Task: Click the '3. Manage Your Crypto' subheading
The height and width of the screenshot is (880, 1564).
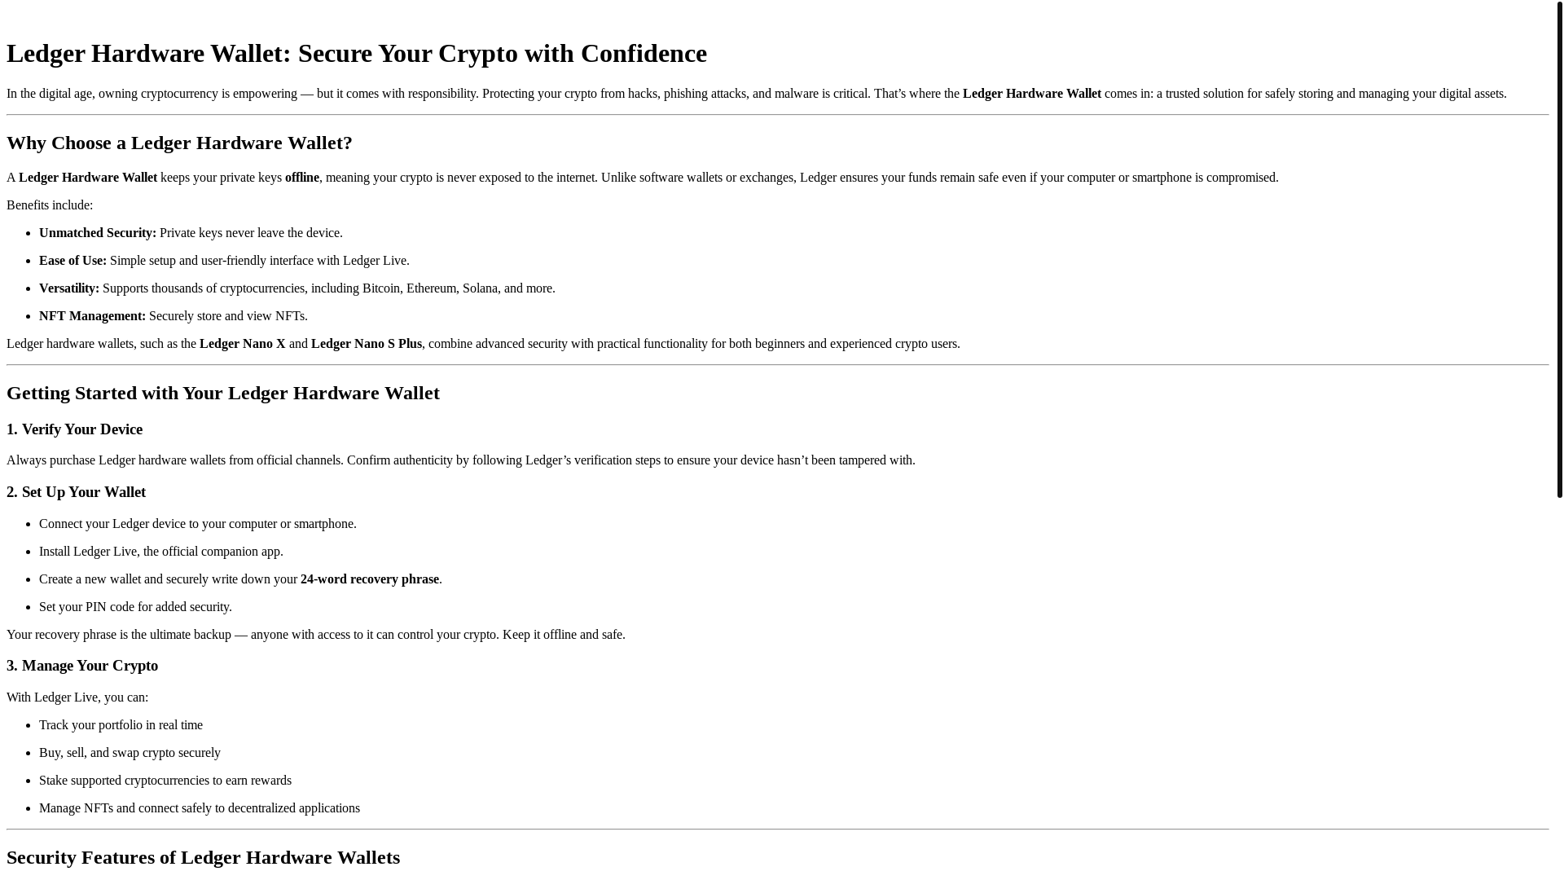Action: pyautogui.click(x=82, y=666)
